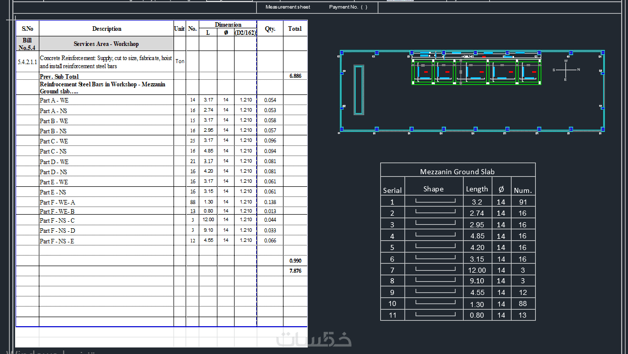Image resolution: width=628 pixels, height=354 pixels.
Task: Select the section subtotal '0.990'
Action: pos(295,261)
